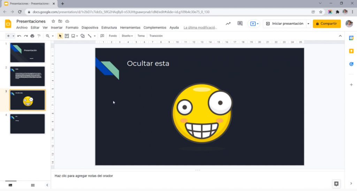Open Google Keep in side panel

351,51
